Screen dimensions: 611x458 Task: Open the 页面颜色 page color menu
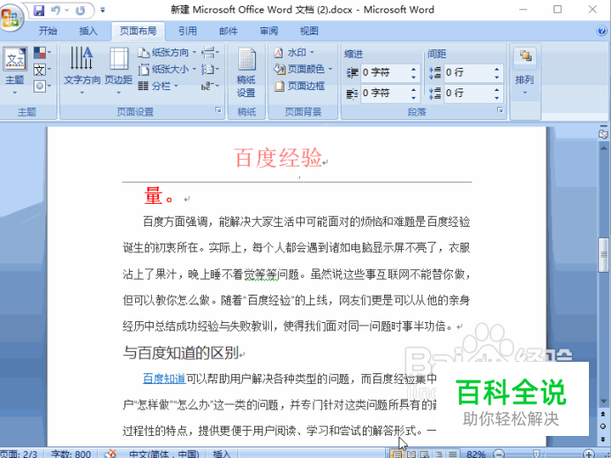tap(303, 69)
